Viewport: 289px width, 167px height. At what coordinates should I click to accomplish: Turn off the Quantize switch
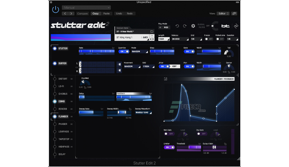pyautogui.click(x=124, y=51)
